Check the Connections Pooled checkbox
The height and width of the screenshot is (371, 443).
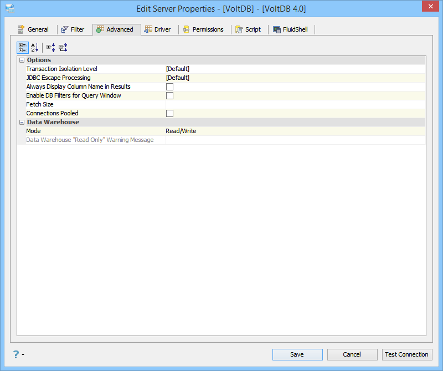[169, 114]
